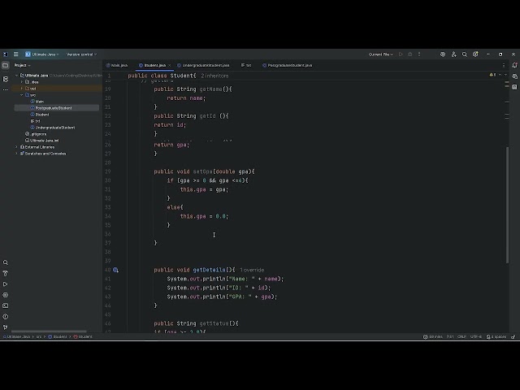
Task: Toggle the Project tool window folder icon
Action: (x=6, y=65)
